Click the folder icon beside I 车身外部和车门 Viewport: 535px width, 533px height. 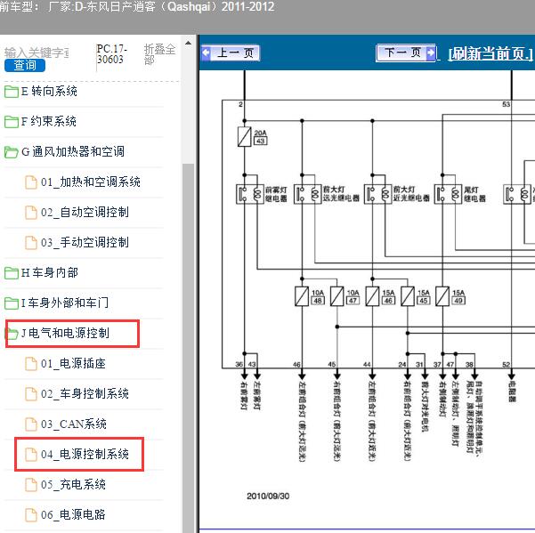(x=12, y=303)
